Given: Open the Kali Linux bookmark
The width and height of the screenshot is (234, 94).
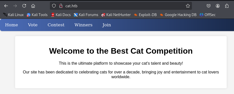Looking at the screenshot, I should [x=13, y=15].
